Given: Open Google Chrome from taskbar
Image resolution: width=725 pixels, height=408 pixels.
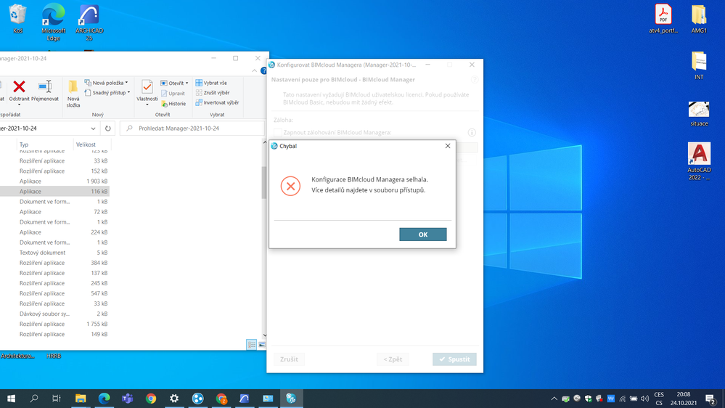Looking at the screenshot, I should (151, 399).
